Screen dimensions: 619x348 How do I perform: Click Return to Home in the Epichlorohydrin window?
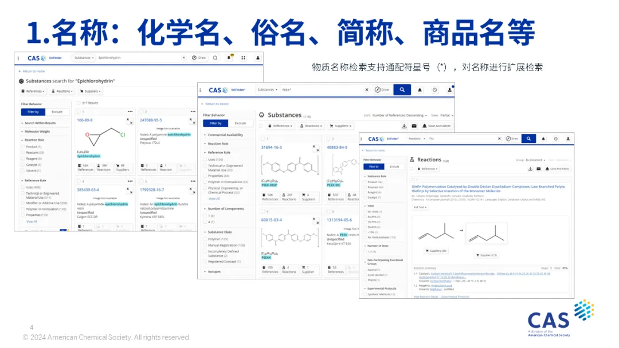click(x=32, y=72)
